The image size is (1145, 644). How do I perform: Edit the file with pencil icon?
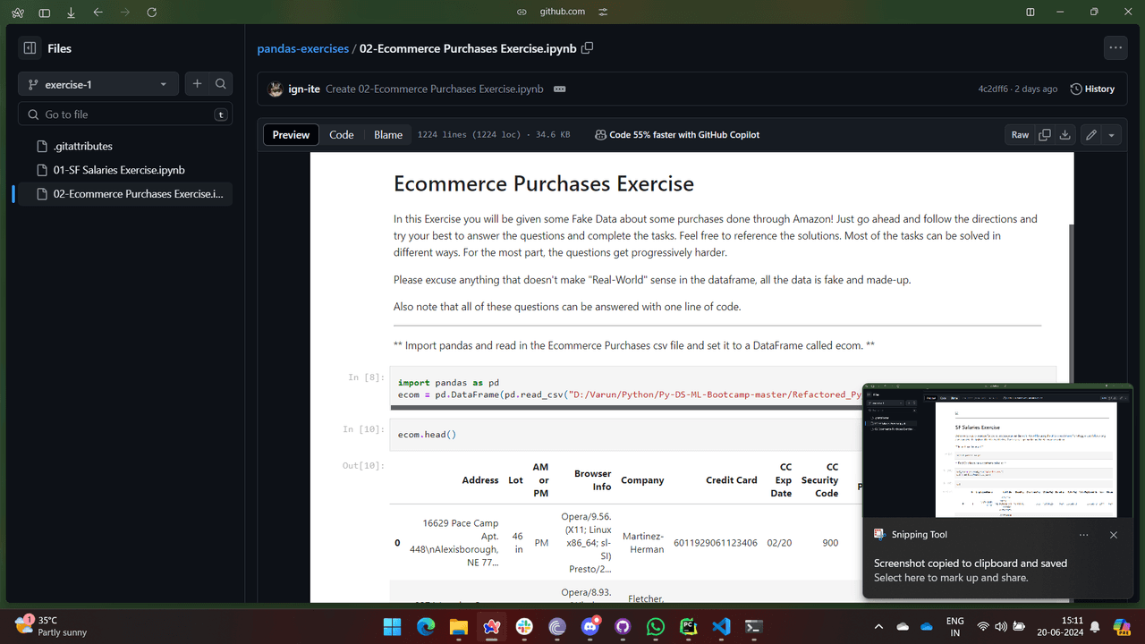click(1090, 135)
